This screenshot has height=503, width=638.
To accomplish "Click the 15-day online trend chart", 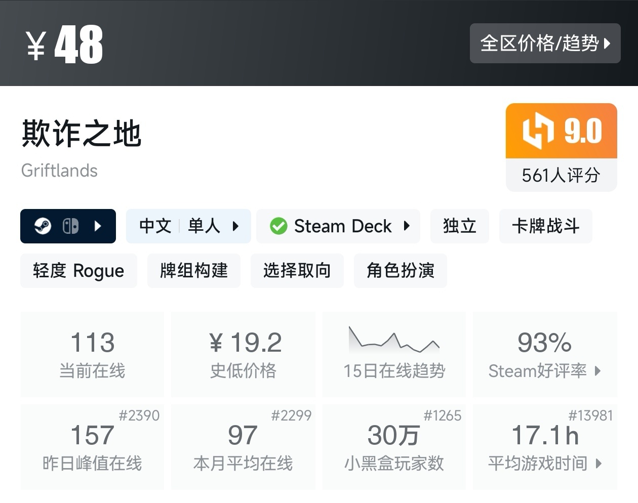I will click(x=394, y=340).
